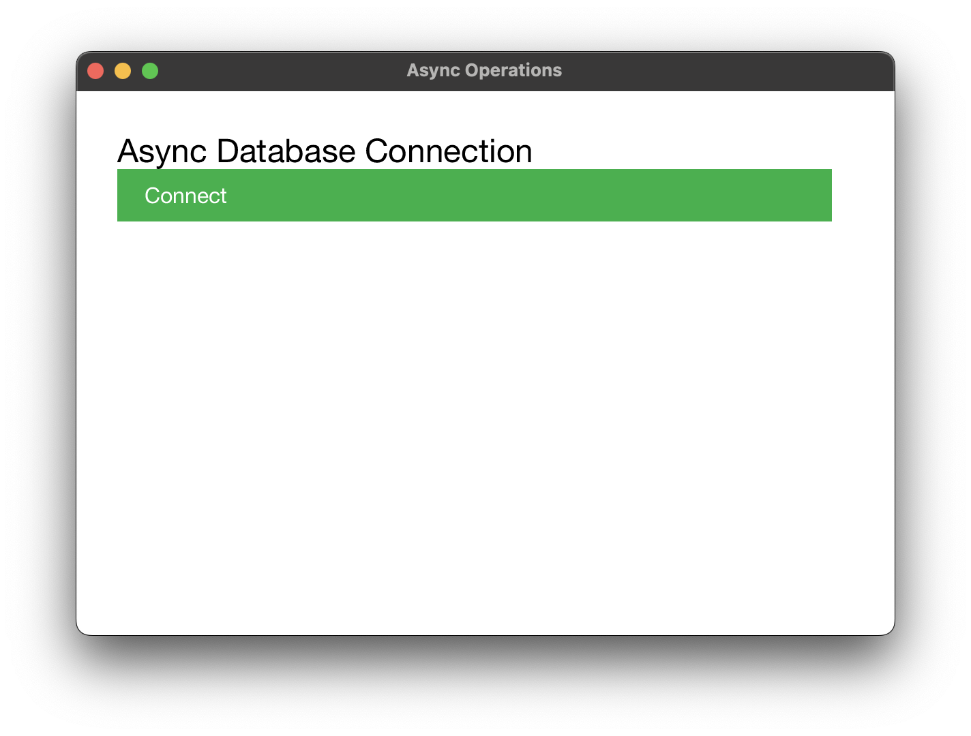Maximize window using the green traffic light
The width and height of the screenshot is (971, 736).
(150, 71)
